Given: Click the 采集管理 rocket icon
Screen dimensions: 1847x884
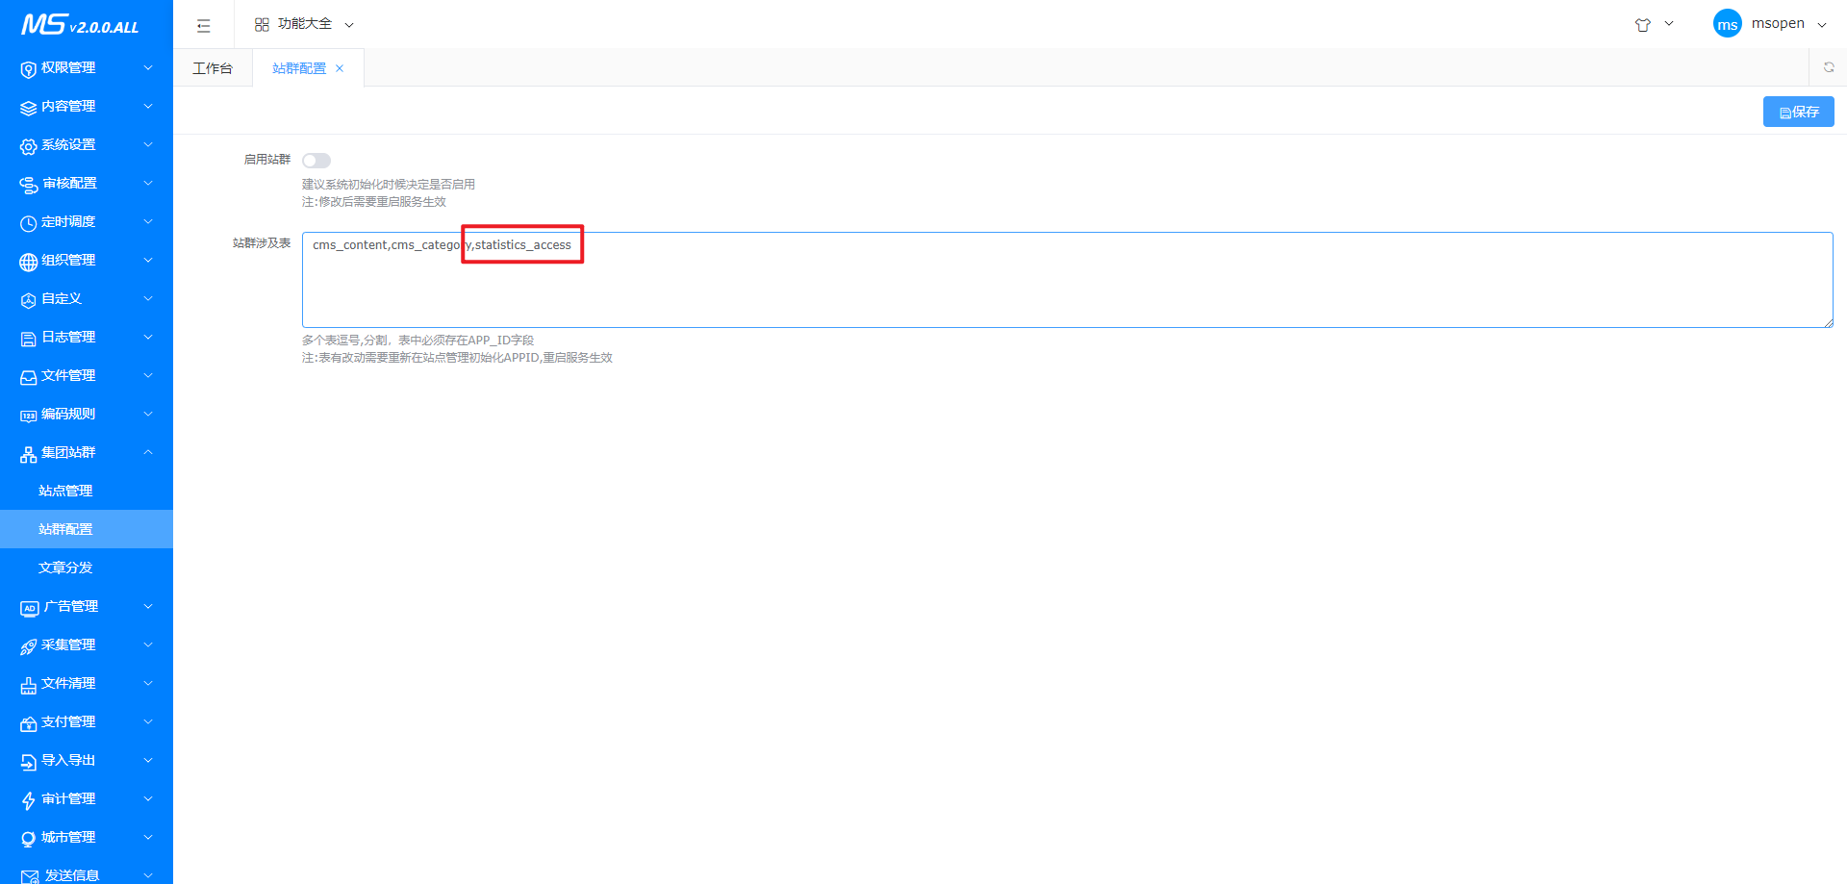Looking at the screenshot, I should (28, 646).
